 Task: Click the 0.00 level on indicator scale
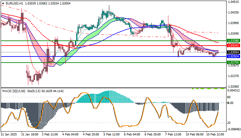pos(230,103)
